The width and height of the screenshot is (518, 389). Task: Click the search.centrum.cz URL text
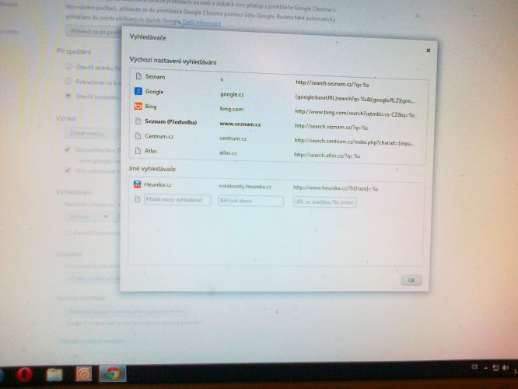(353, 142)
